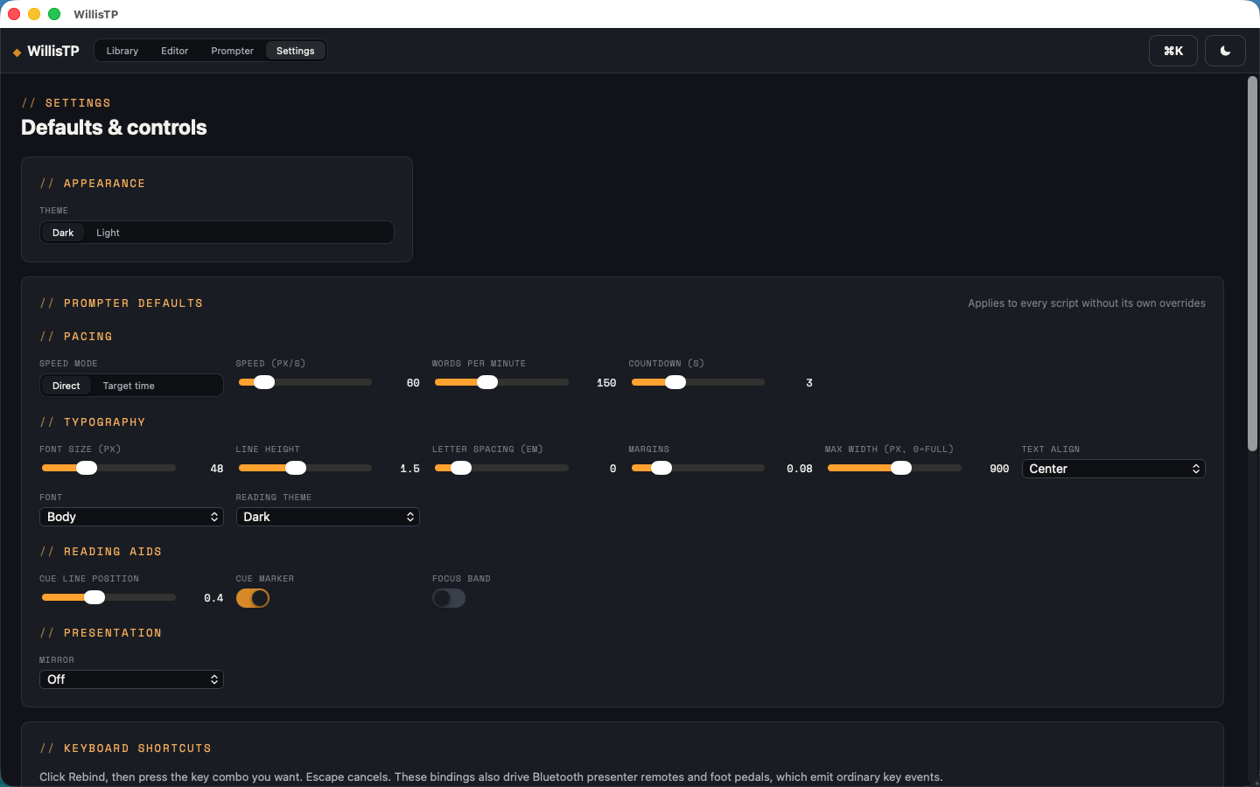Click the countdown value 3

809,383
